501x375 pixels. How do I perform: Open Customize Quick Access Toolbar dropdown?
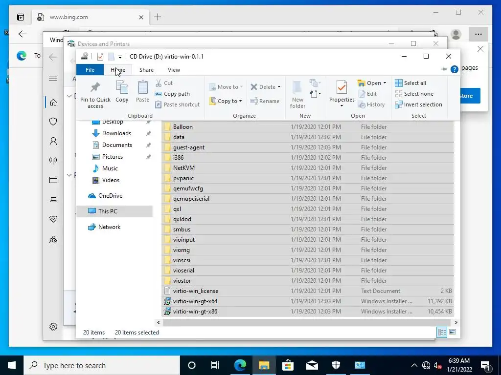[120, 57]
